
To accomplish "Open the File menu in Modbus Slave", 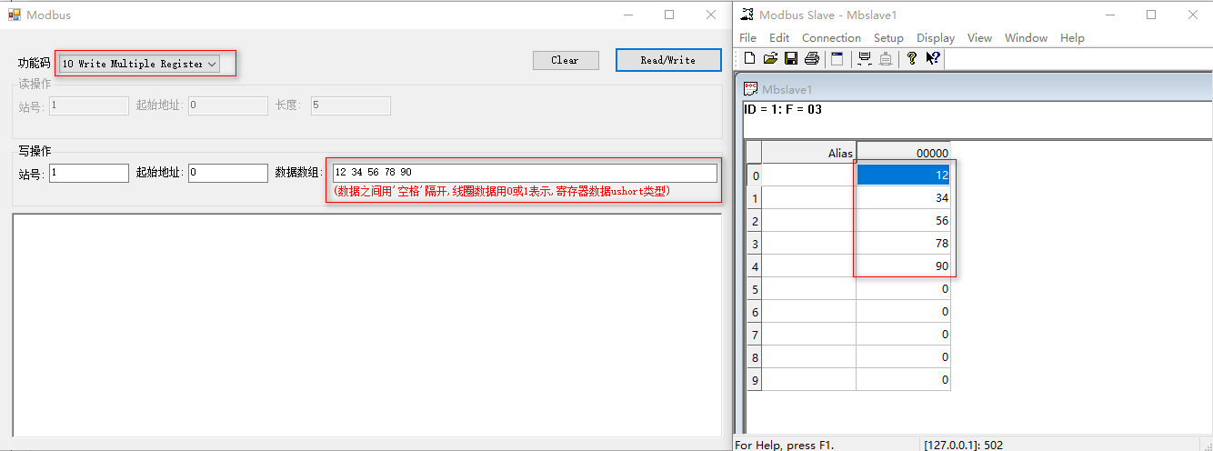I will tap(747, 38).
